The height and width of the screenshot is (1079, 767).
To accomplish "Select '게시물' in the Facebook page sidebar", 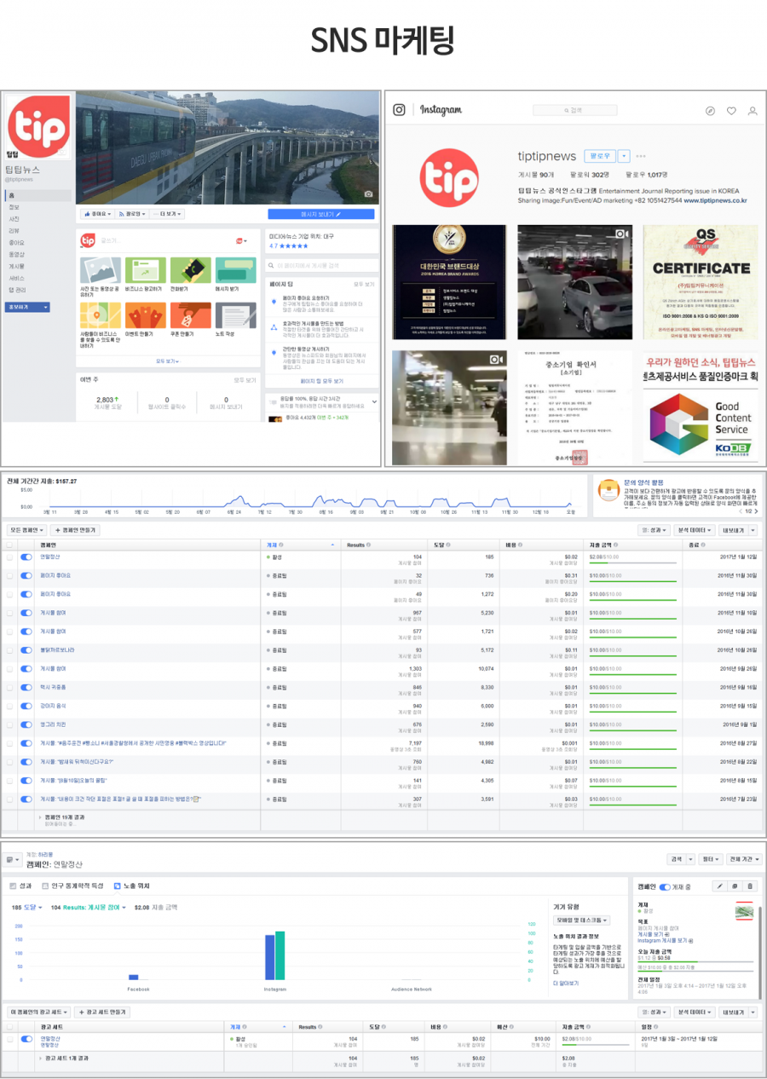I will 16,266.
